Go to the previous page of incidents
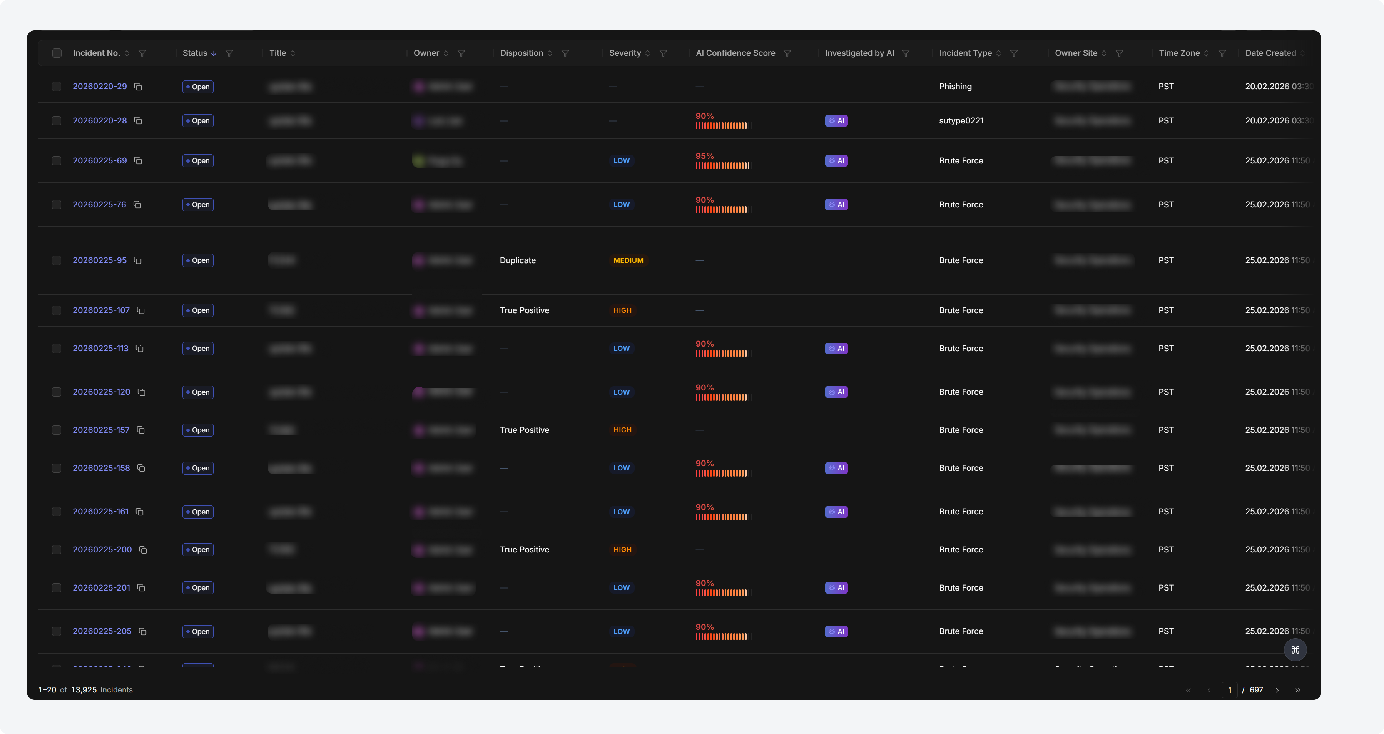This screenshot has height=734, width=1384. (1209, 691)
